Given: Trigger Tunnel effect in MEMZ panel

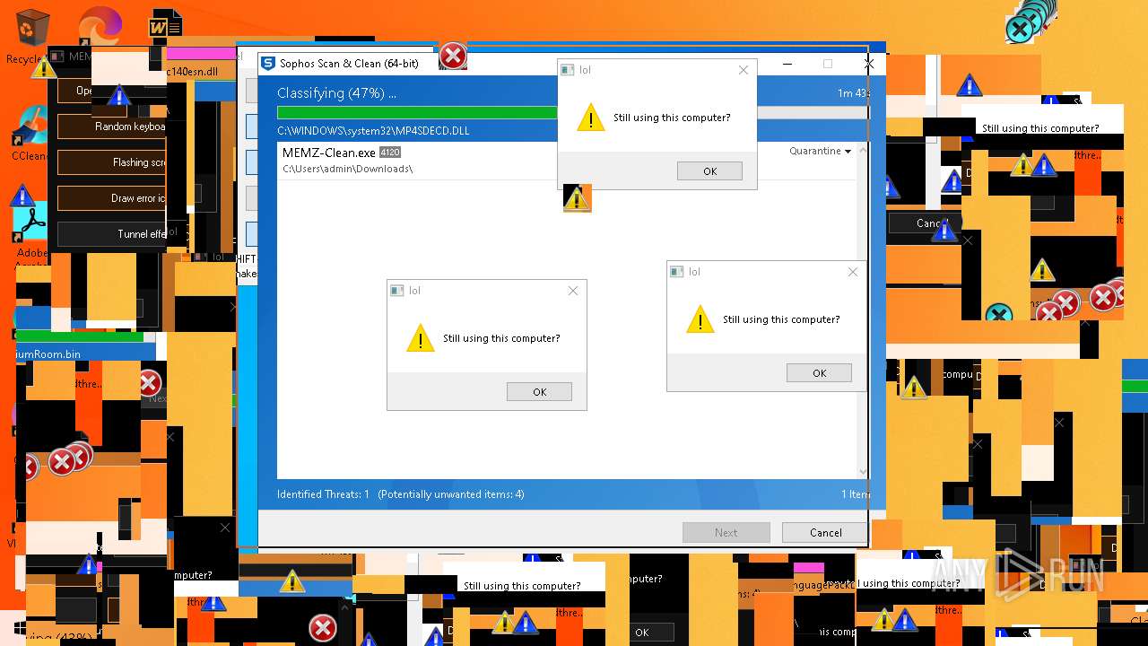Looking at the screenshot, I should click(x=112, y=234).
